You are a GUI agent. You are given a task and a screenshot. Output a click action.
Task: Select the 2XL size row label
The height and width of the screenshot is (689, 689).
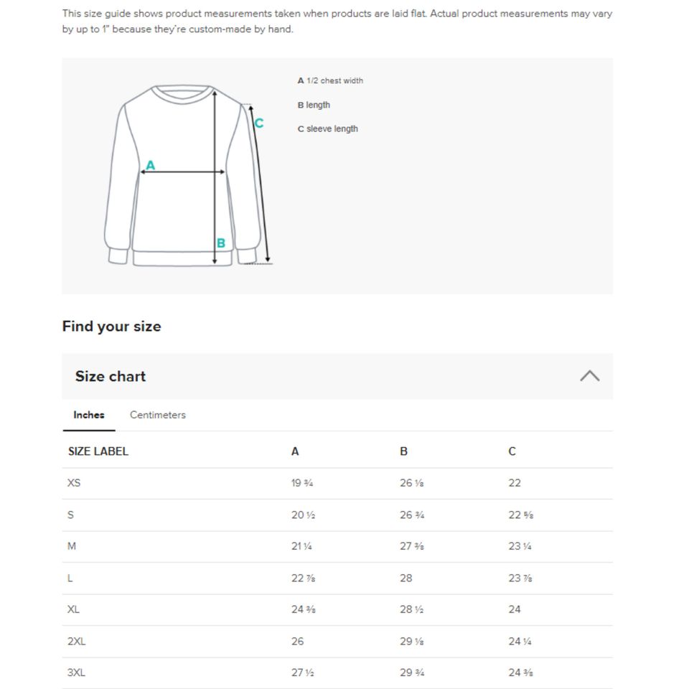(x=76, y=641)
